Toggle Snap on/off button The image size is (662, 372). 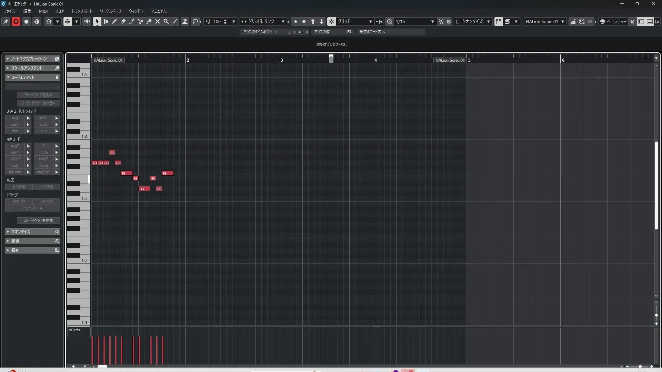331,21
